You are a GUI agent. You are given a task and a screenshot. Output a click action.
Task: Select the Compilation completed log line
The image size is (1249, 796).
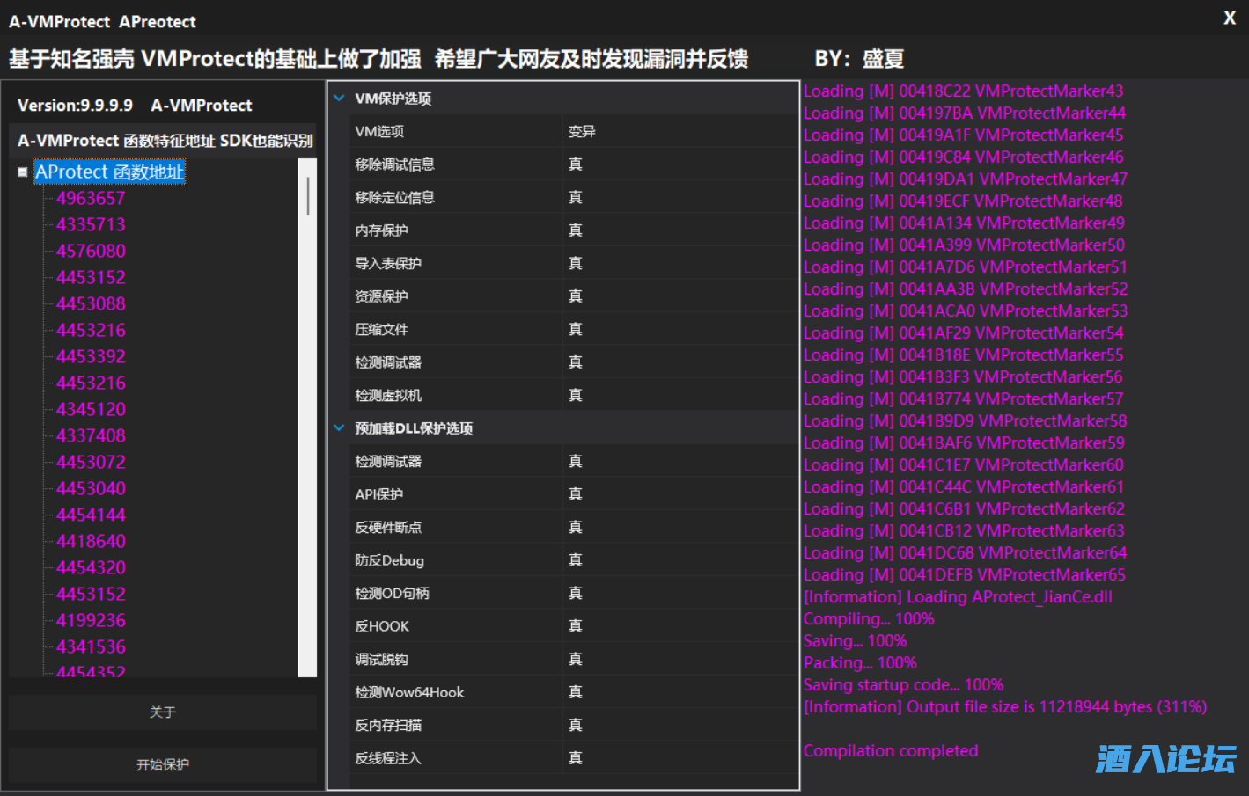coord(890,750)
